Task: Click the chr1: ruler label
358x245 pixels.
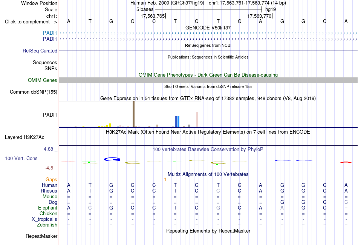Action: [x=52, y=16]
